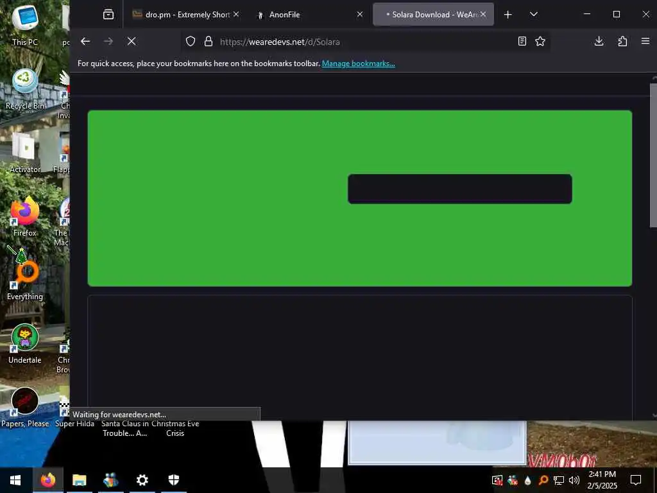The width and height of the screenshot is (657, 493).
Task: Open Windows Security shield in taskbar
Action: [x=173, y=480]
